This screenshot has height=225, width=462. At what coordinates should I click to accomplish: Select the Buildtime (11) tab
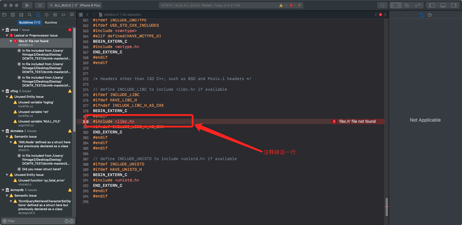click(x=30, y=22)
